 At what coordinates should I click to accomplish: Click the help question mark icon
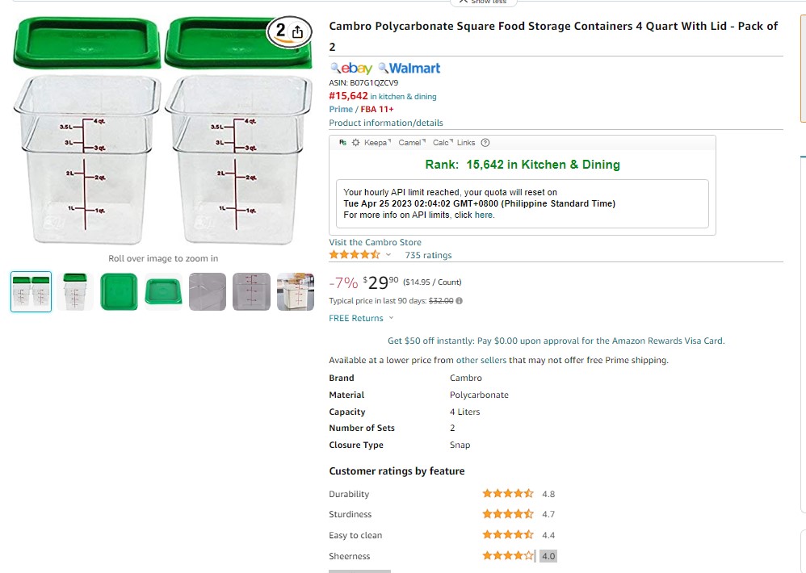click(485, 143)
